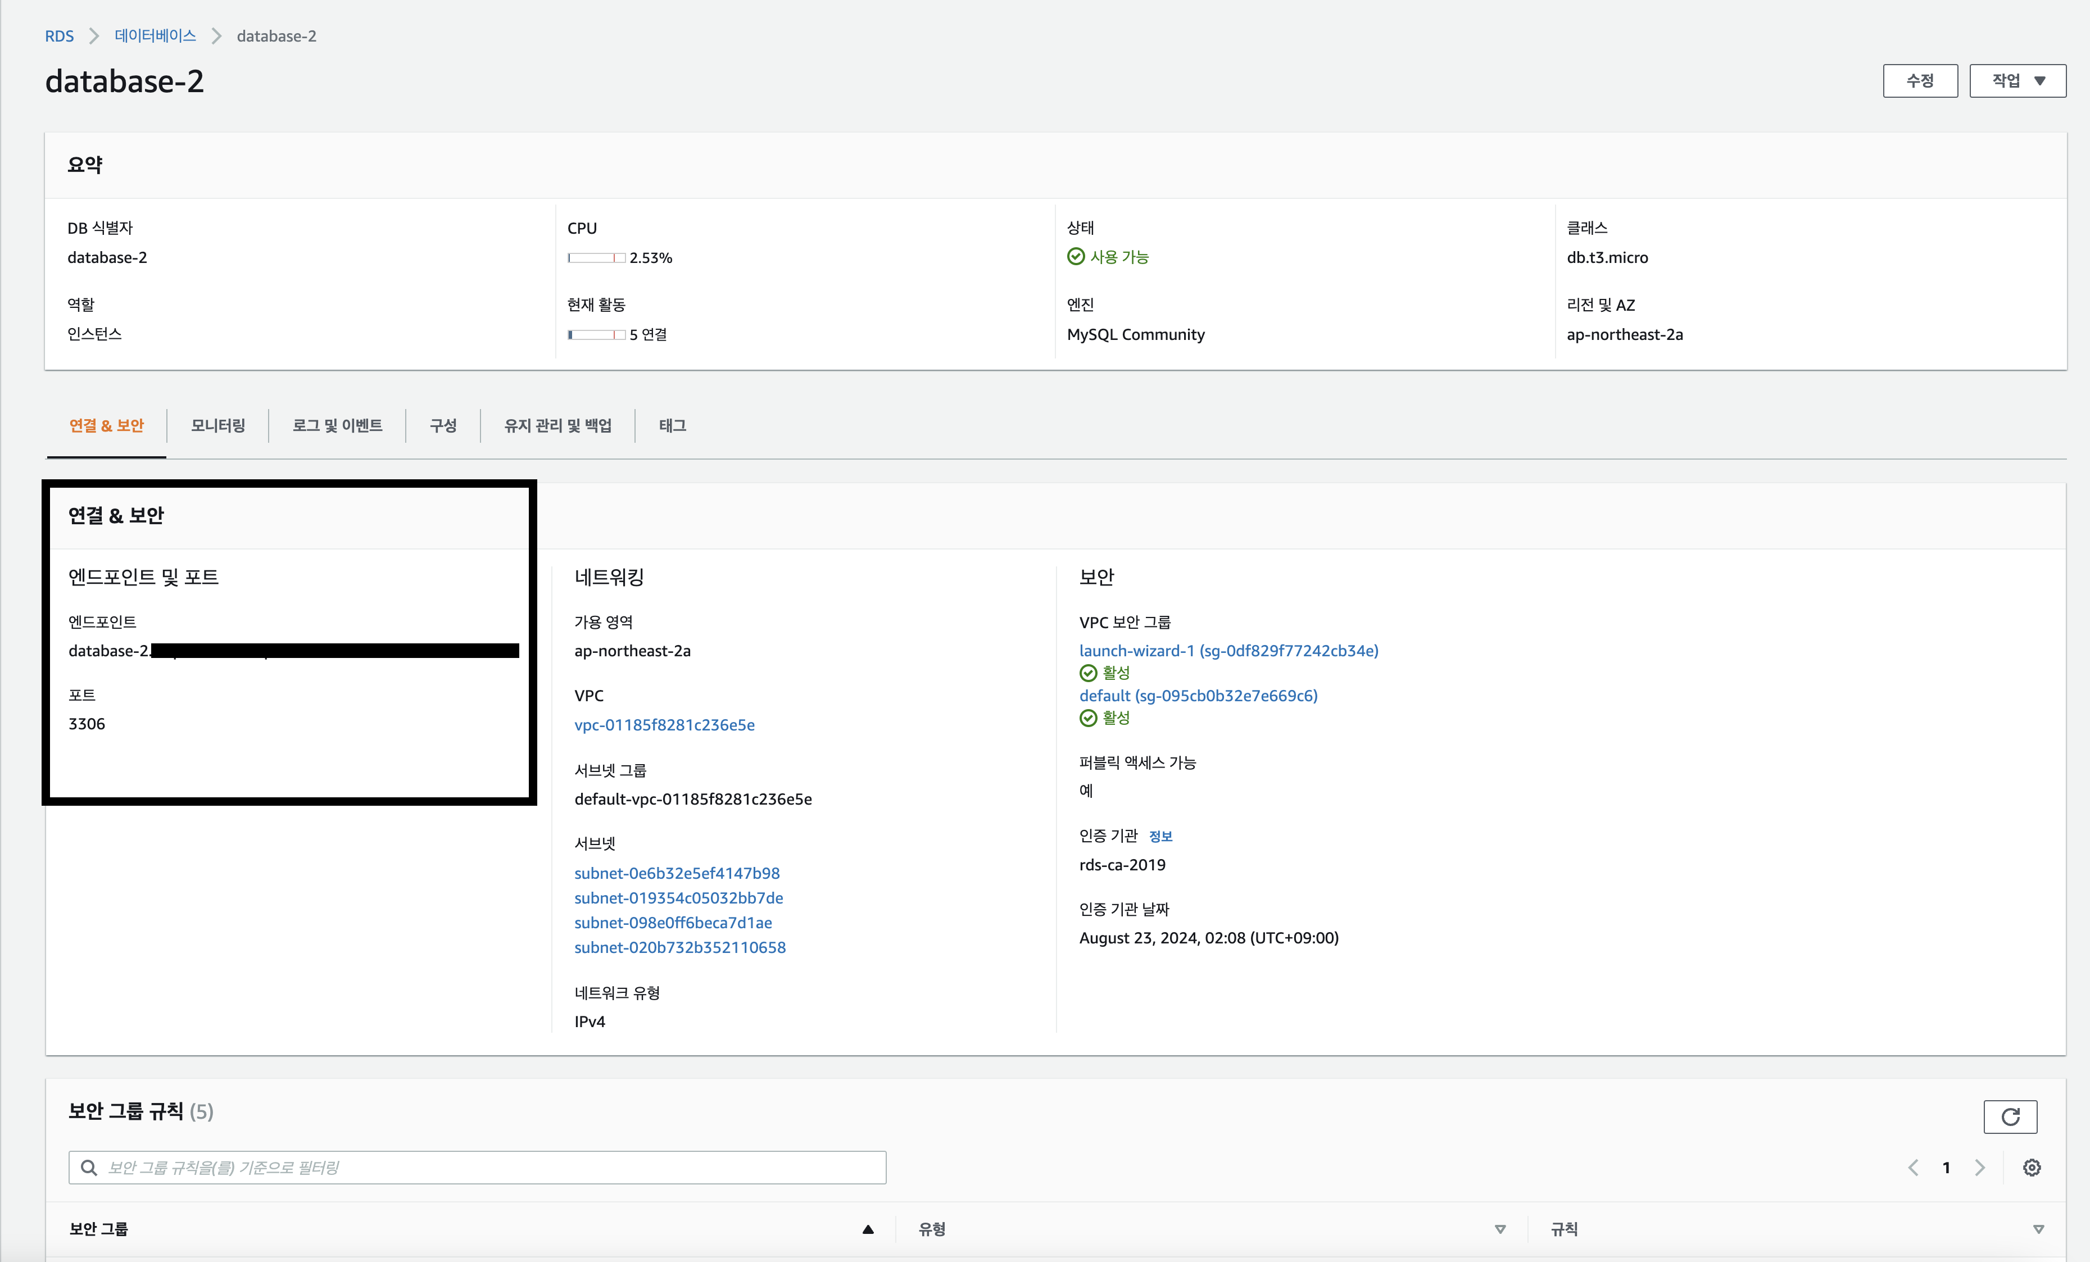Screen dimensions: 2090x1262
Task: Go to next page with right chevron
Action: point(1980,1168)
